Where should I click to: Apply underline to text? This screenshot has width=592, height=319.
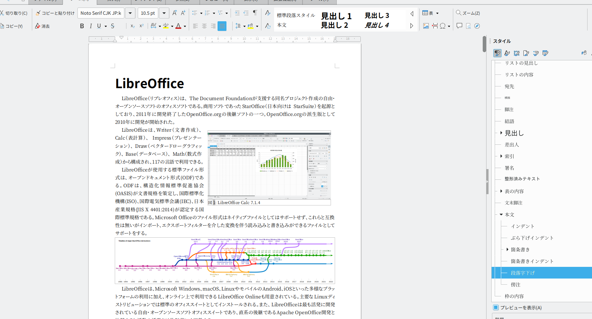(x=99, y=26)
